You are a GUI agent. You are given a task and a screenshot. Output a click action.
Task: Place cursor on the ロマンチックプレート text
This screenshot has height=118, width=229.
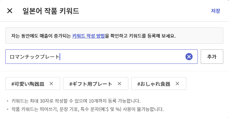[x=34, y=57]
